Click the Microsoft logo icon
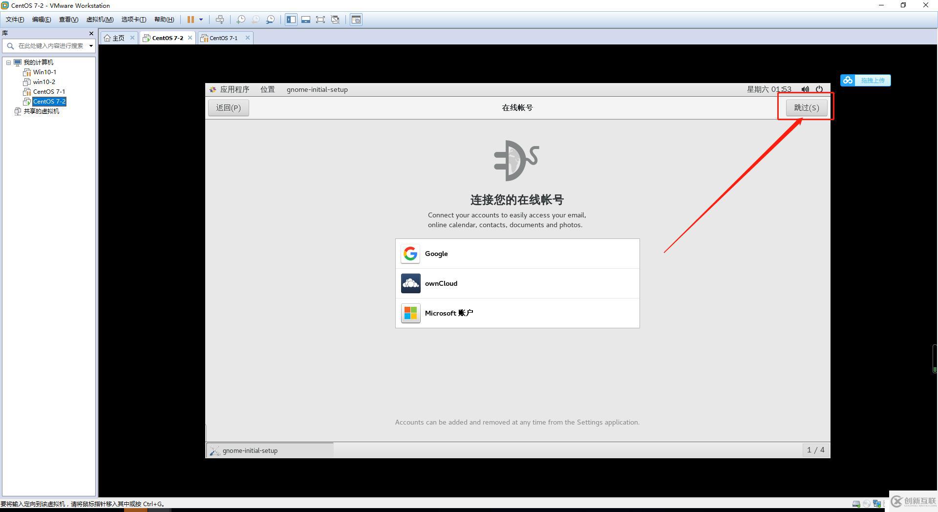The image size is (938, 512). tap(410, 313)
